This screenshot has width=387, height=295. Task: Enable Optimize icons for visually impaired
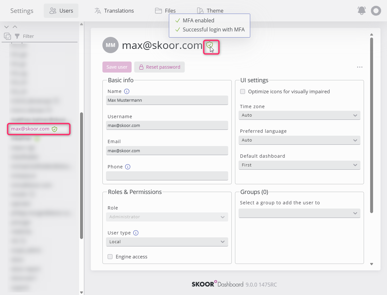pyautogui.click(x=242, y=92)
